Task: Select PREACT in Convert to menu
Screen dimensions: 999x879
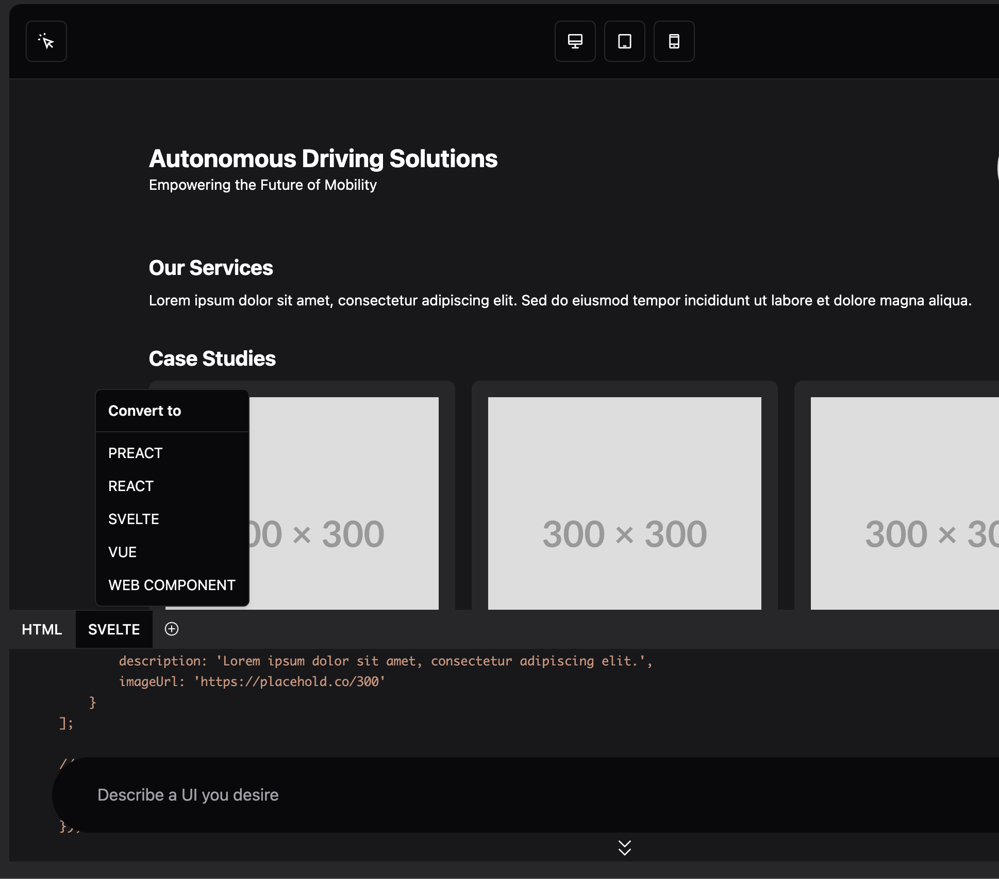Action: coord(172,453)
